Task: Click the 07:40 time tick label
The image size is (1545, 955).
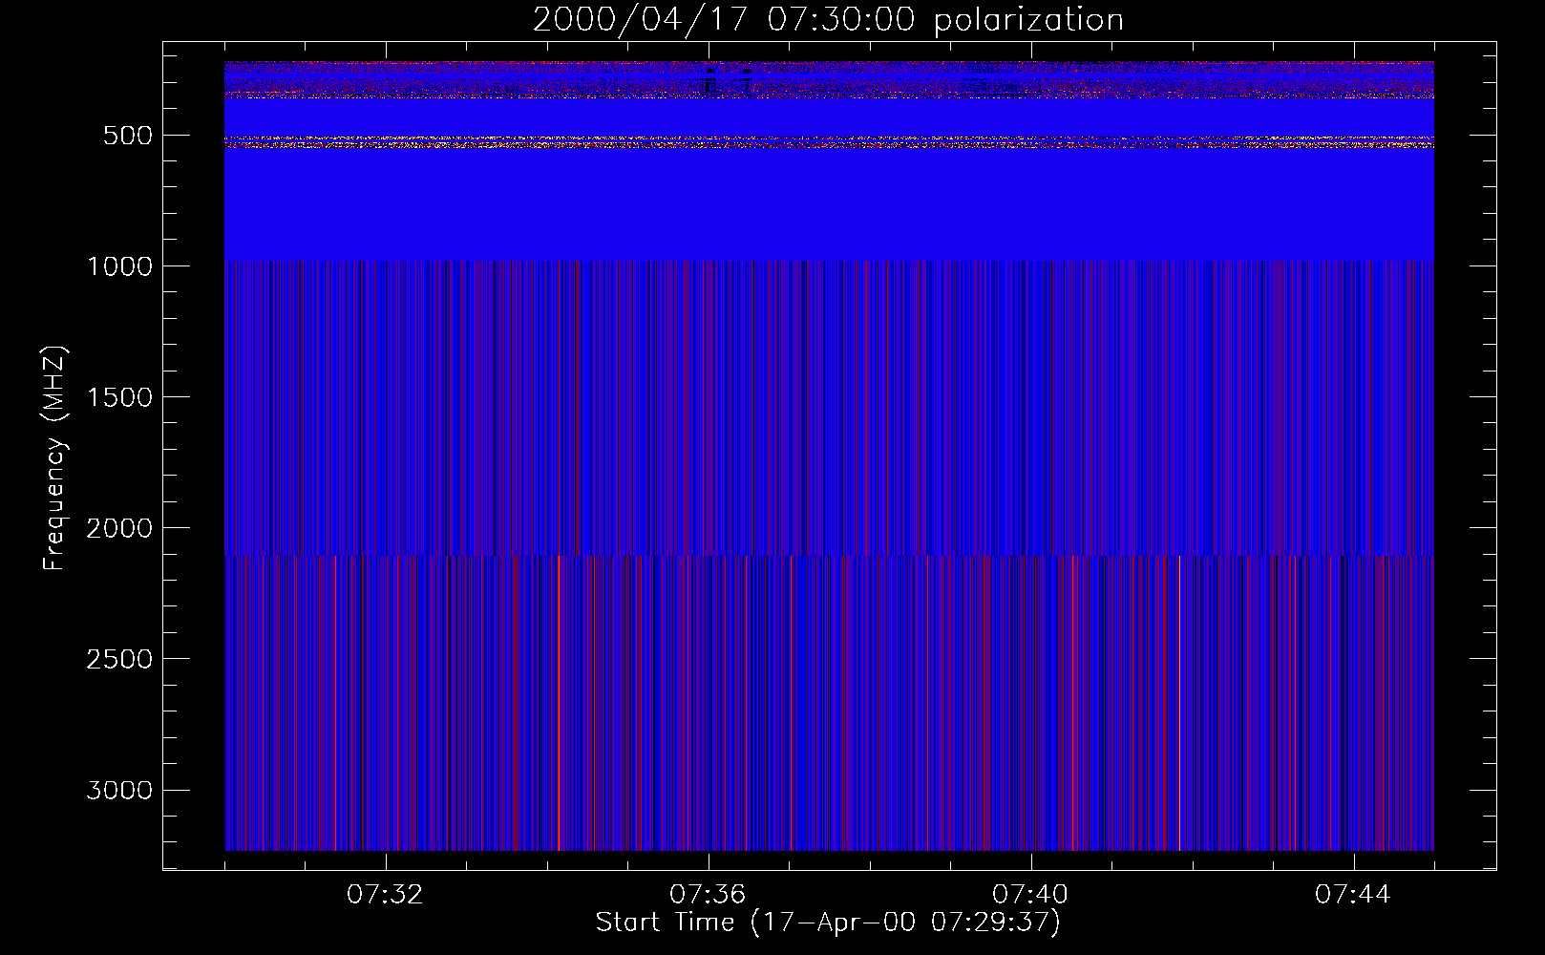Action: pos(1030,895)
